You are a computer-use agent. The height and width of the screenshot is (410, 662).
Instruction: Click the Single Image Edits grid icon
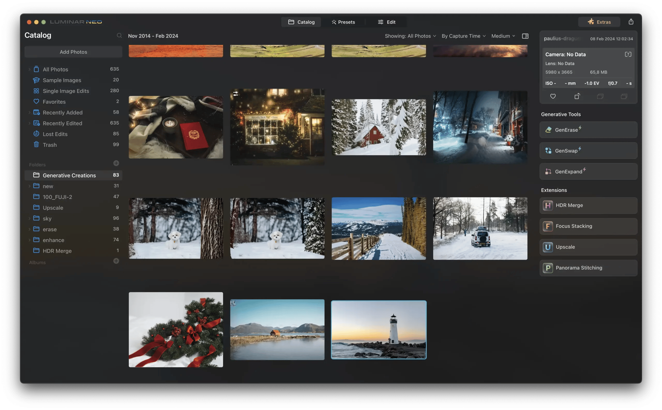click(36, 91)
